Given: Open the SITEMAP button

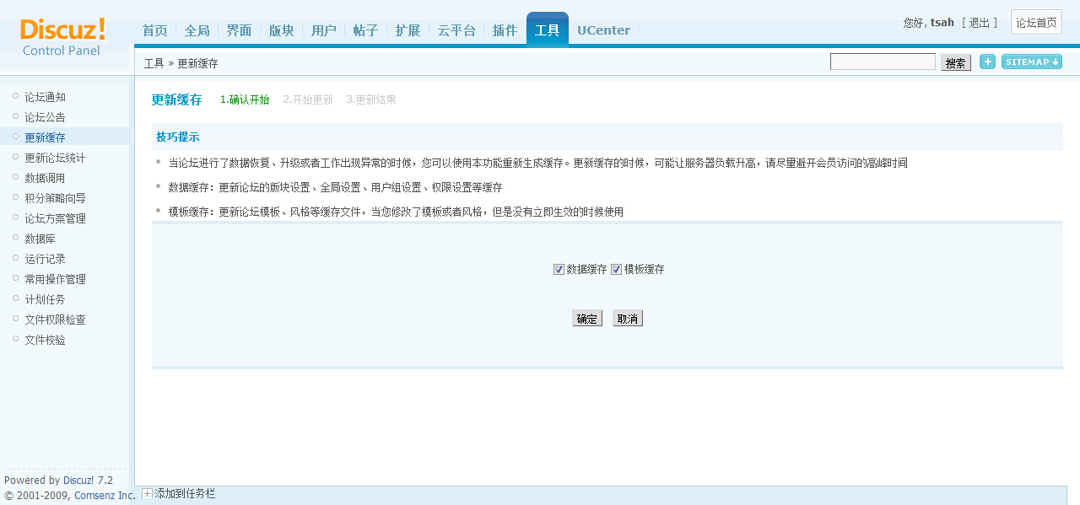Looking at the screenshot, I should (1031, 62).
